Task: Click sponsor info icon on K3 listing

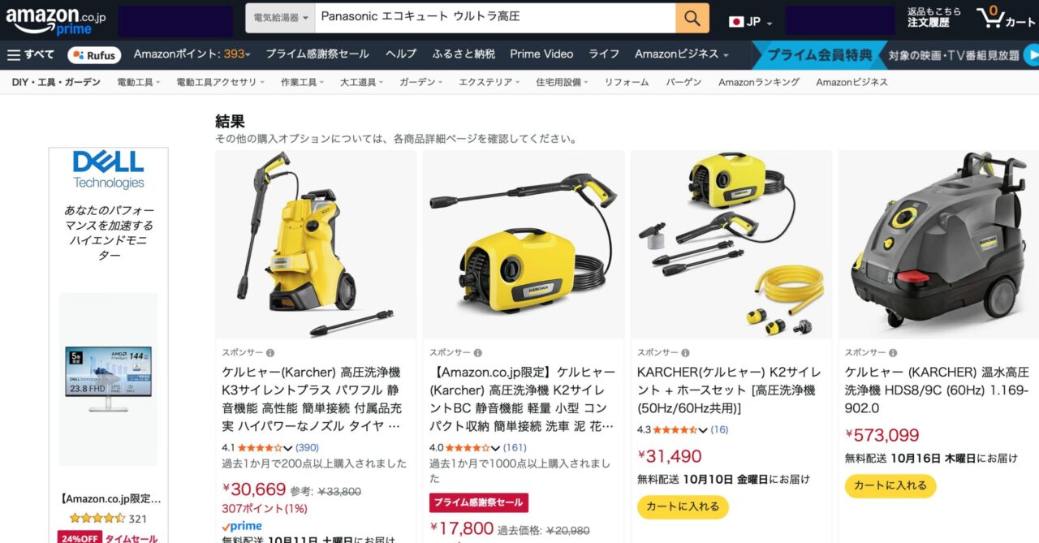Action: point(270,352)
